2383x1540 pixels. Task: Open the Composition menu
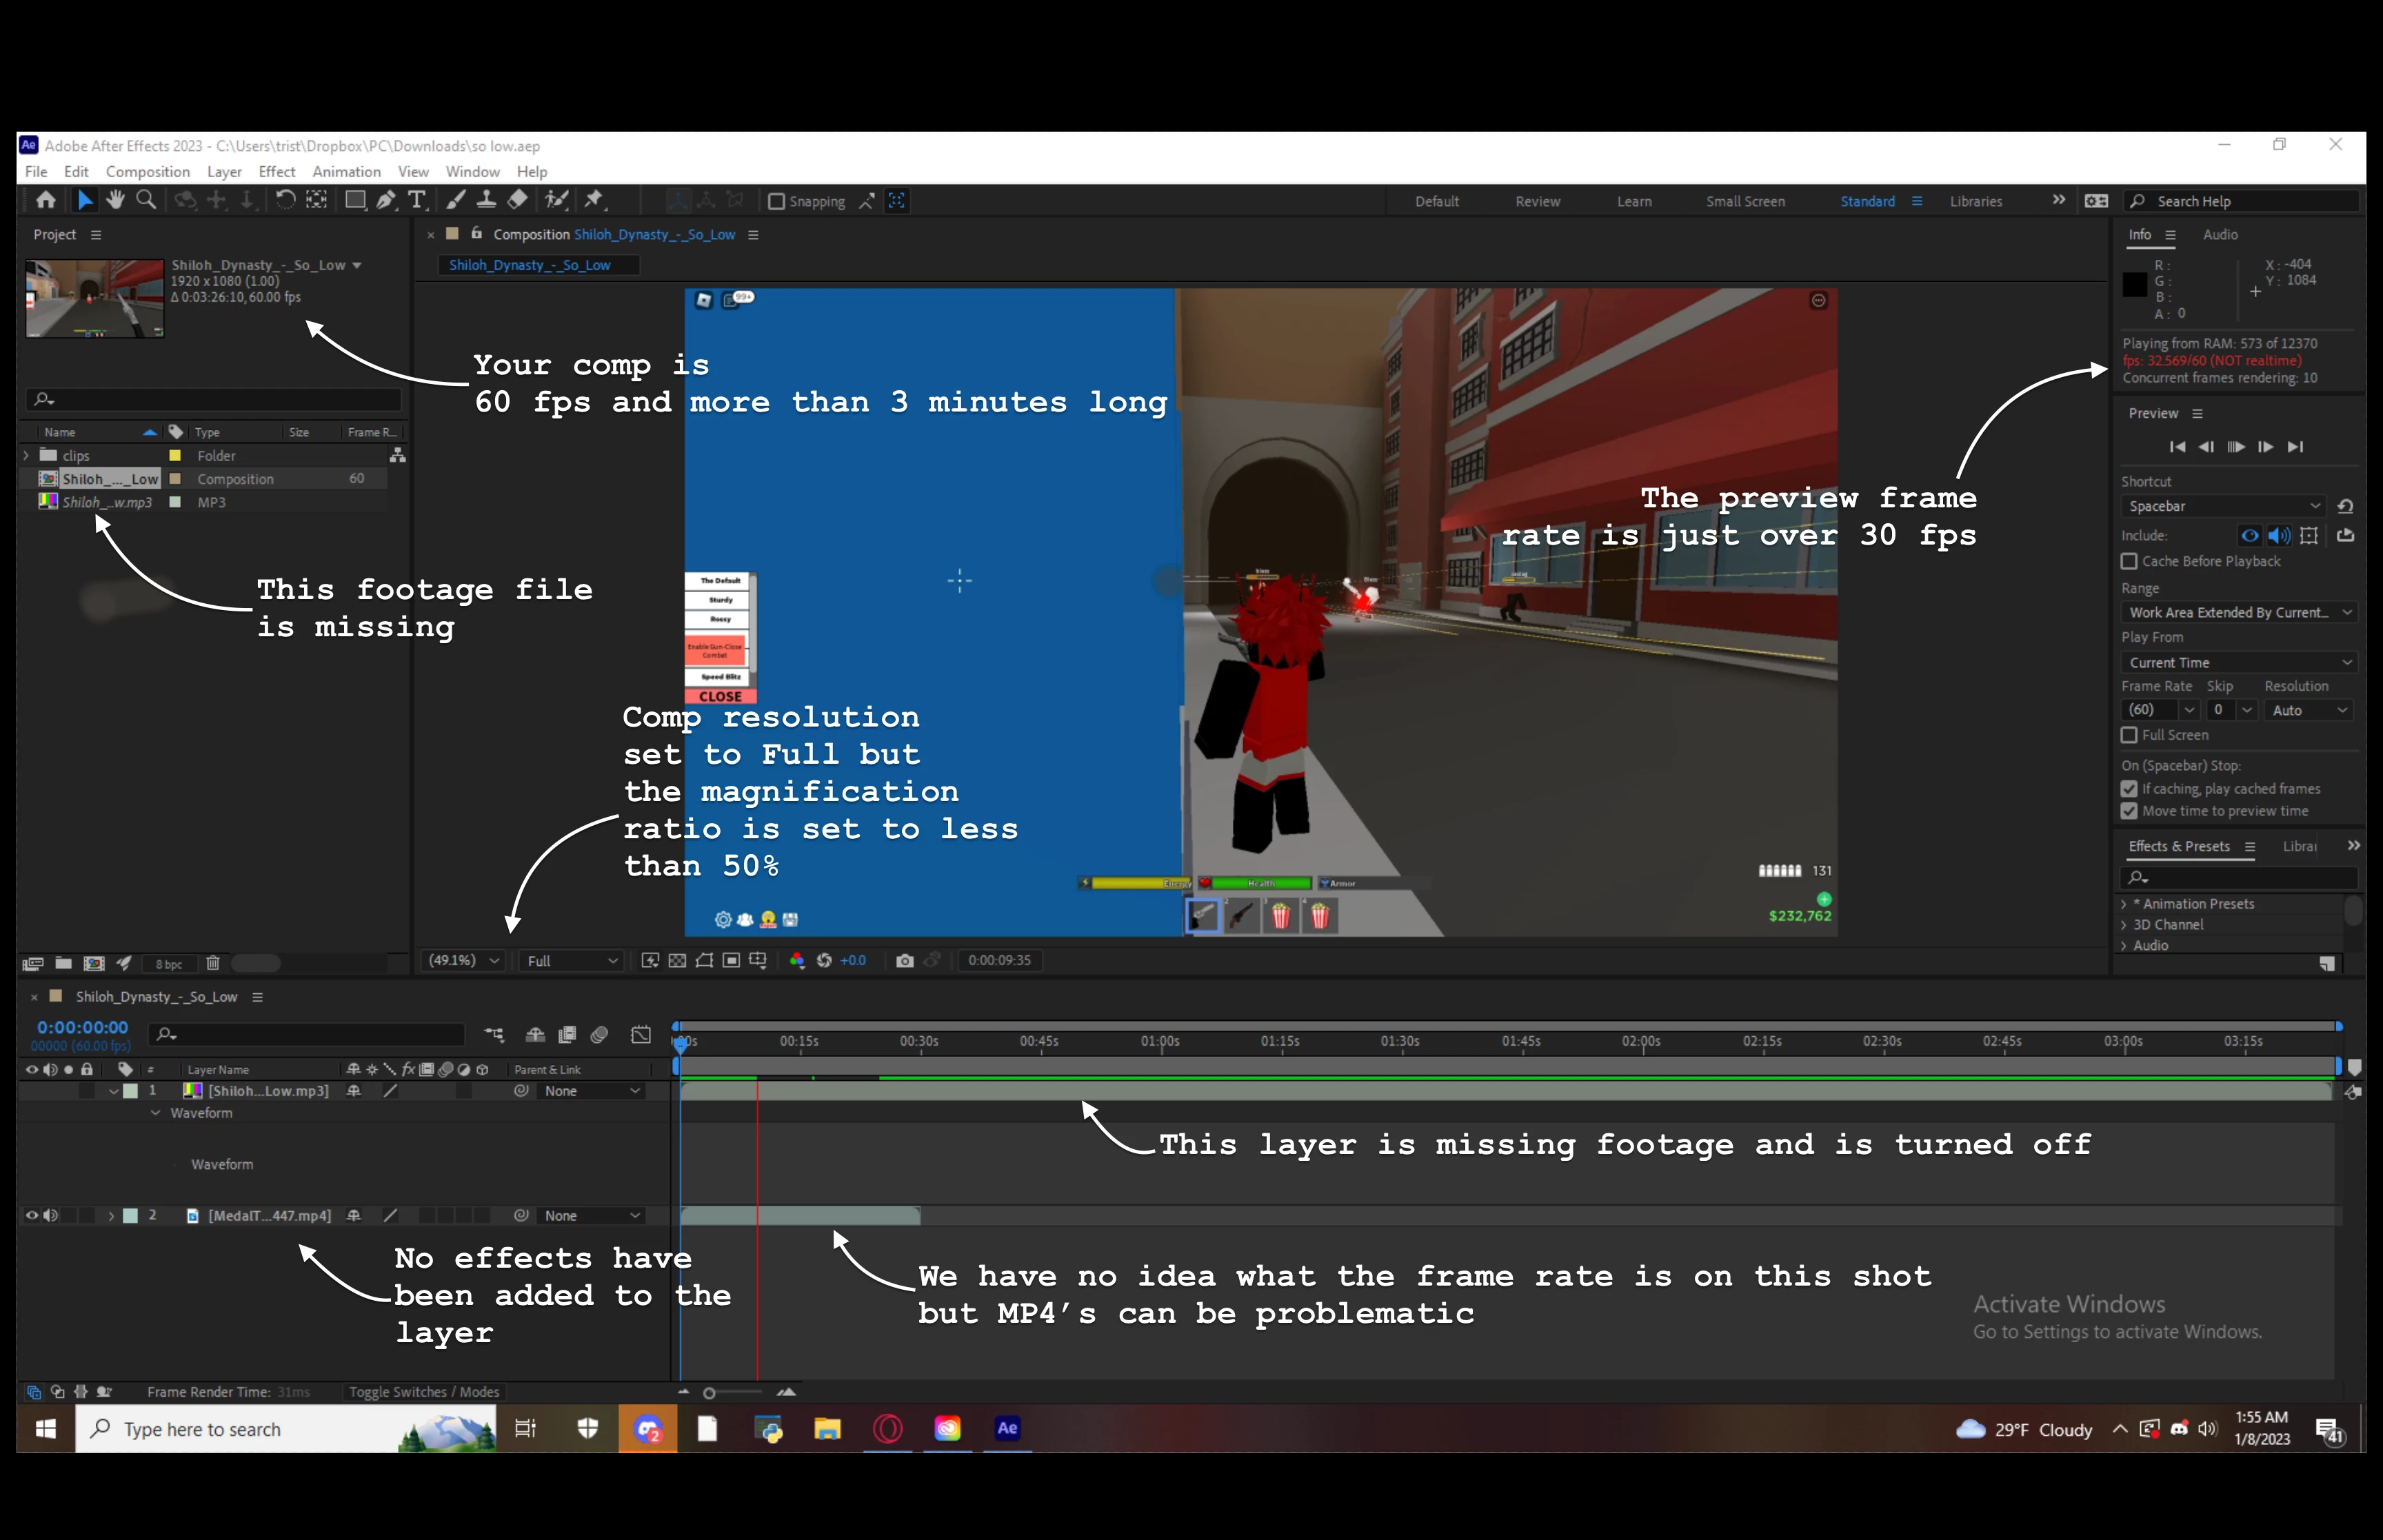(x=147, y=172)
